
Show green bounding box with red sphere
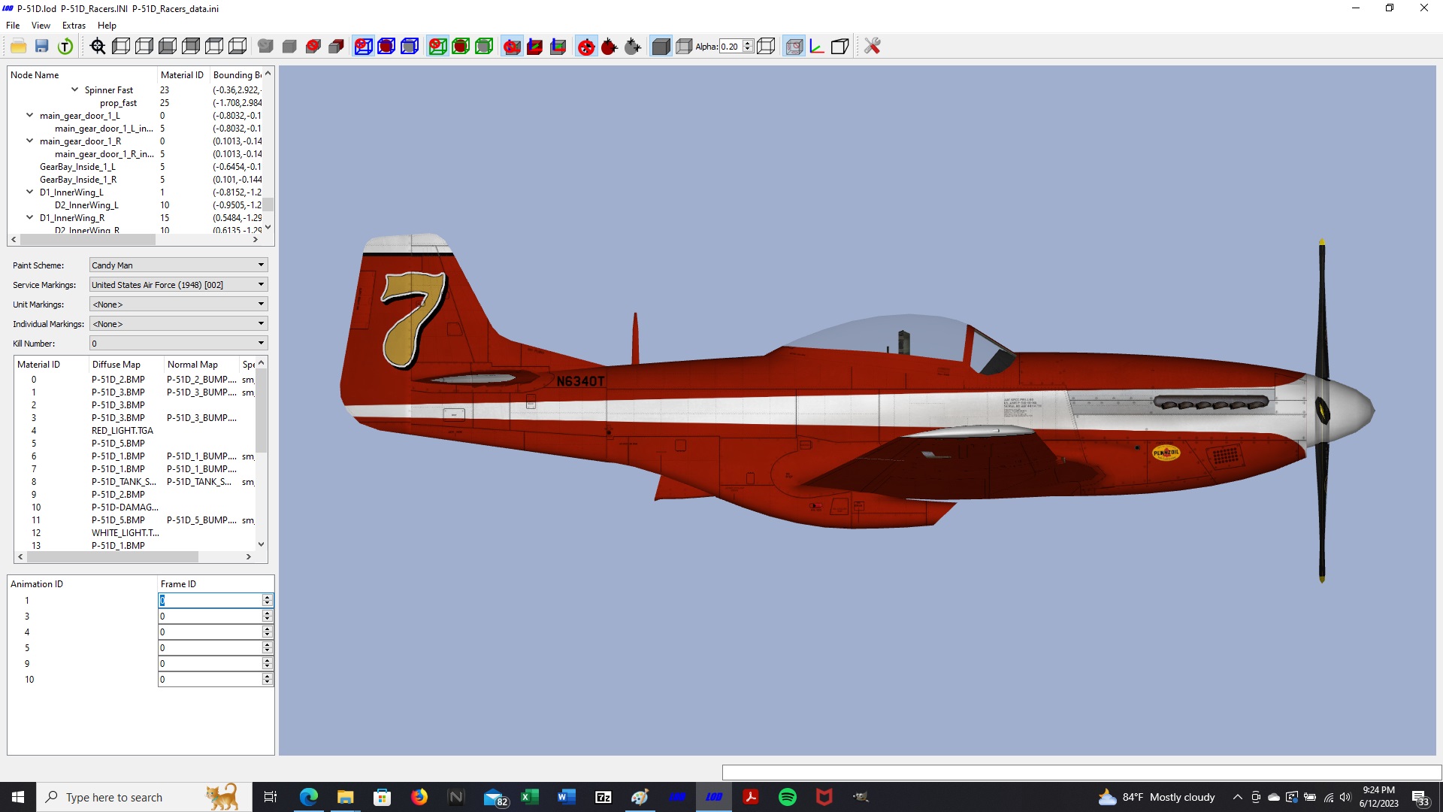click(461, 47)
